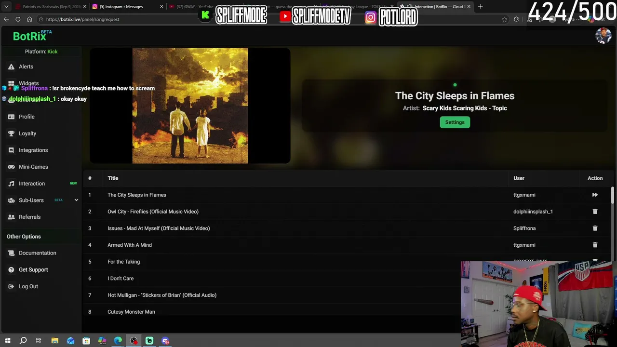Click user Spliffrona in the queue table
Image resolution: width=617 pixels, height=347 pixels.
(x=524, y=228)
